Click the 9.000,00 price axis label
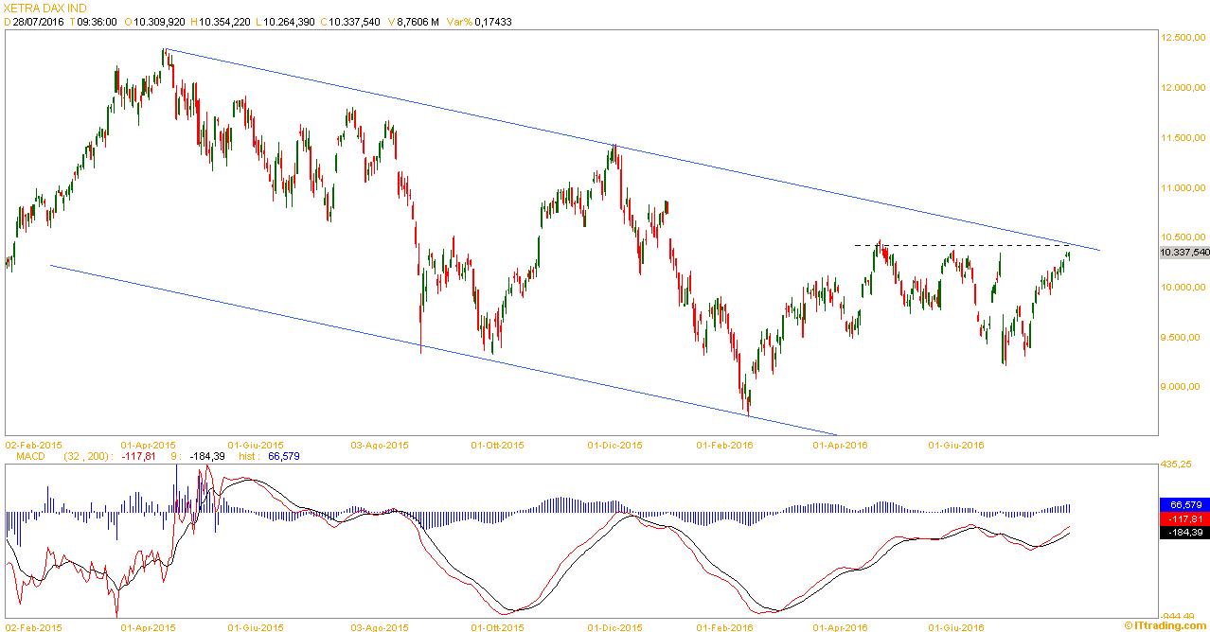This screenshot has height=632, width=1210. click(1183, 387)
